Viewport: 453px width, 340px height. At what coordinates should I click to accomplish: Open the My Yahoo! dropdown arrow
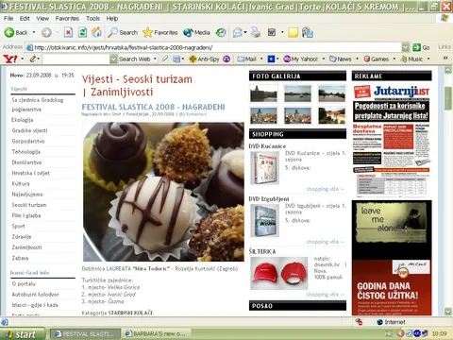point(324,59)
